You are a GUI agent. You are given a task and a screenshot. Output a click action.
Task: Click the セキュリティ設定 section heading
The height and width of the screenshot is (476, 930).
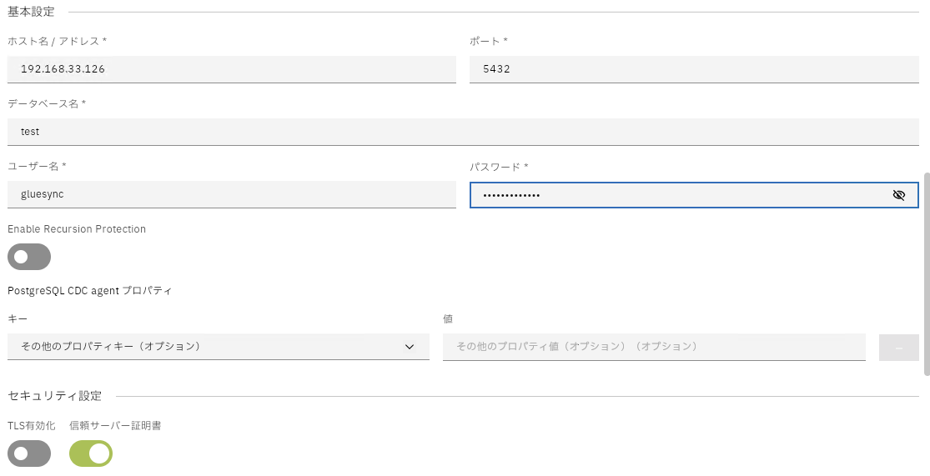(54, 395)
